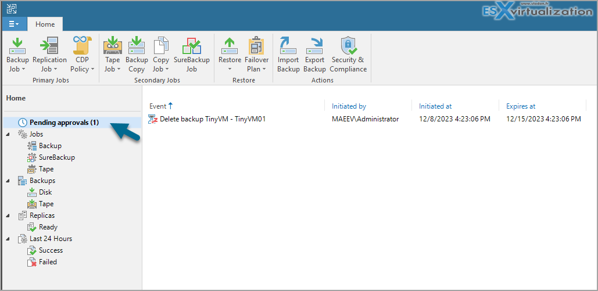Select the Failed label under Last 24 Hours
Screen dimensions: 598x291
48,262
